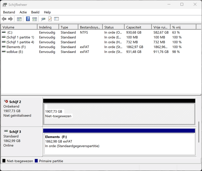Select the wdblue (E:) volume row

pos(98,52)
